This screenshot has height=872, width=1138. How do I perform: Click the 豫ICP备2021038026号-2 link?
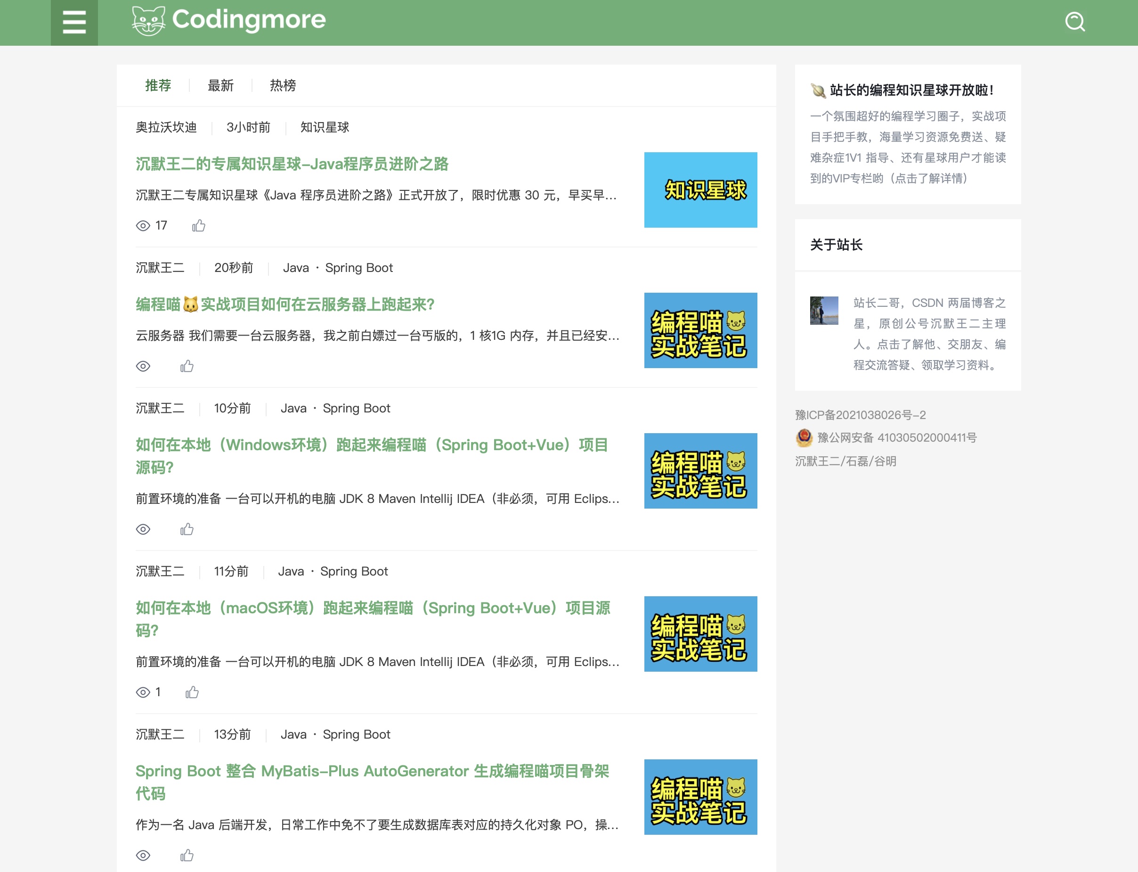click(x=860, y=415)
